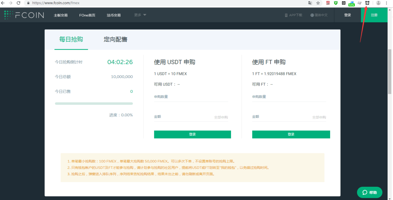Click the FCOIN logo

point(24,15)
